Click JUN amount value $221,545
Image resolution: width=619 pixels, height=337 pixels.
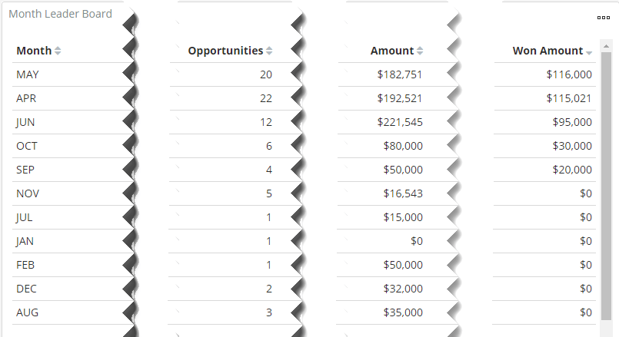pyautogui.click(x=400, y=122)
